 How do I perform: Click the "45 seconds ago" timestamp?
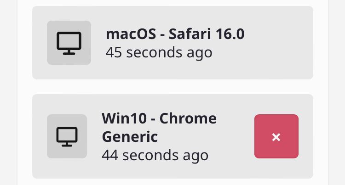click(x=159, y=52)
